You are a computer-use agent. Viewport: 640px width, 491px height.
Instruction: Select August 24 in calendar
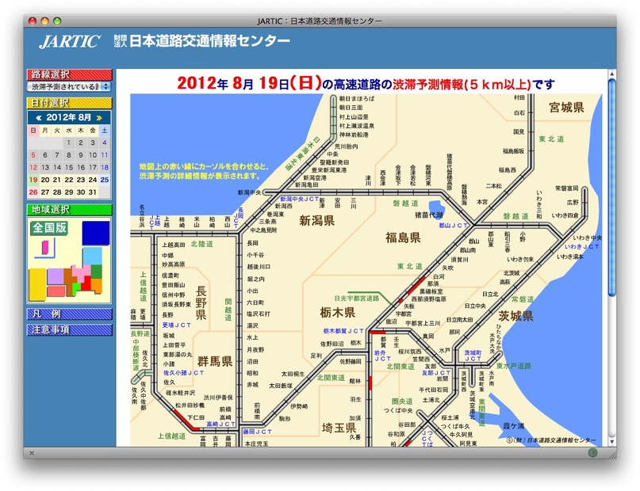pyautogui.click(x=93, y=180)
